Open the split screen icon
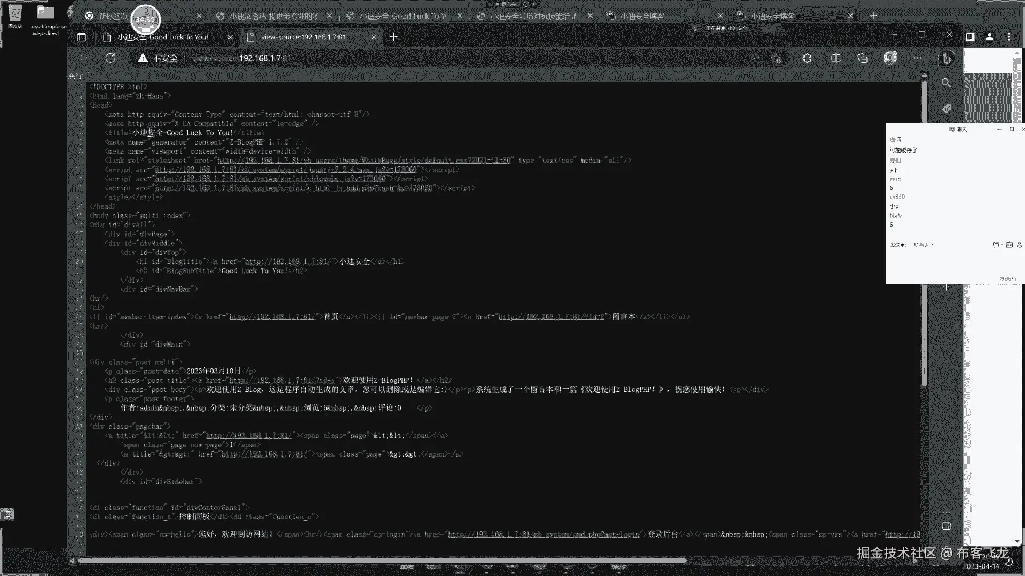The width and height of the screenshot is (1025, 576). coord(836,58)
